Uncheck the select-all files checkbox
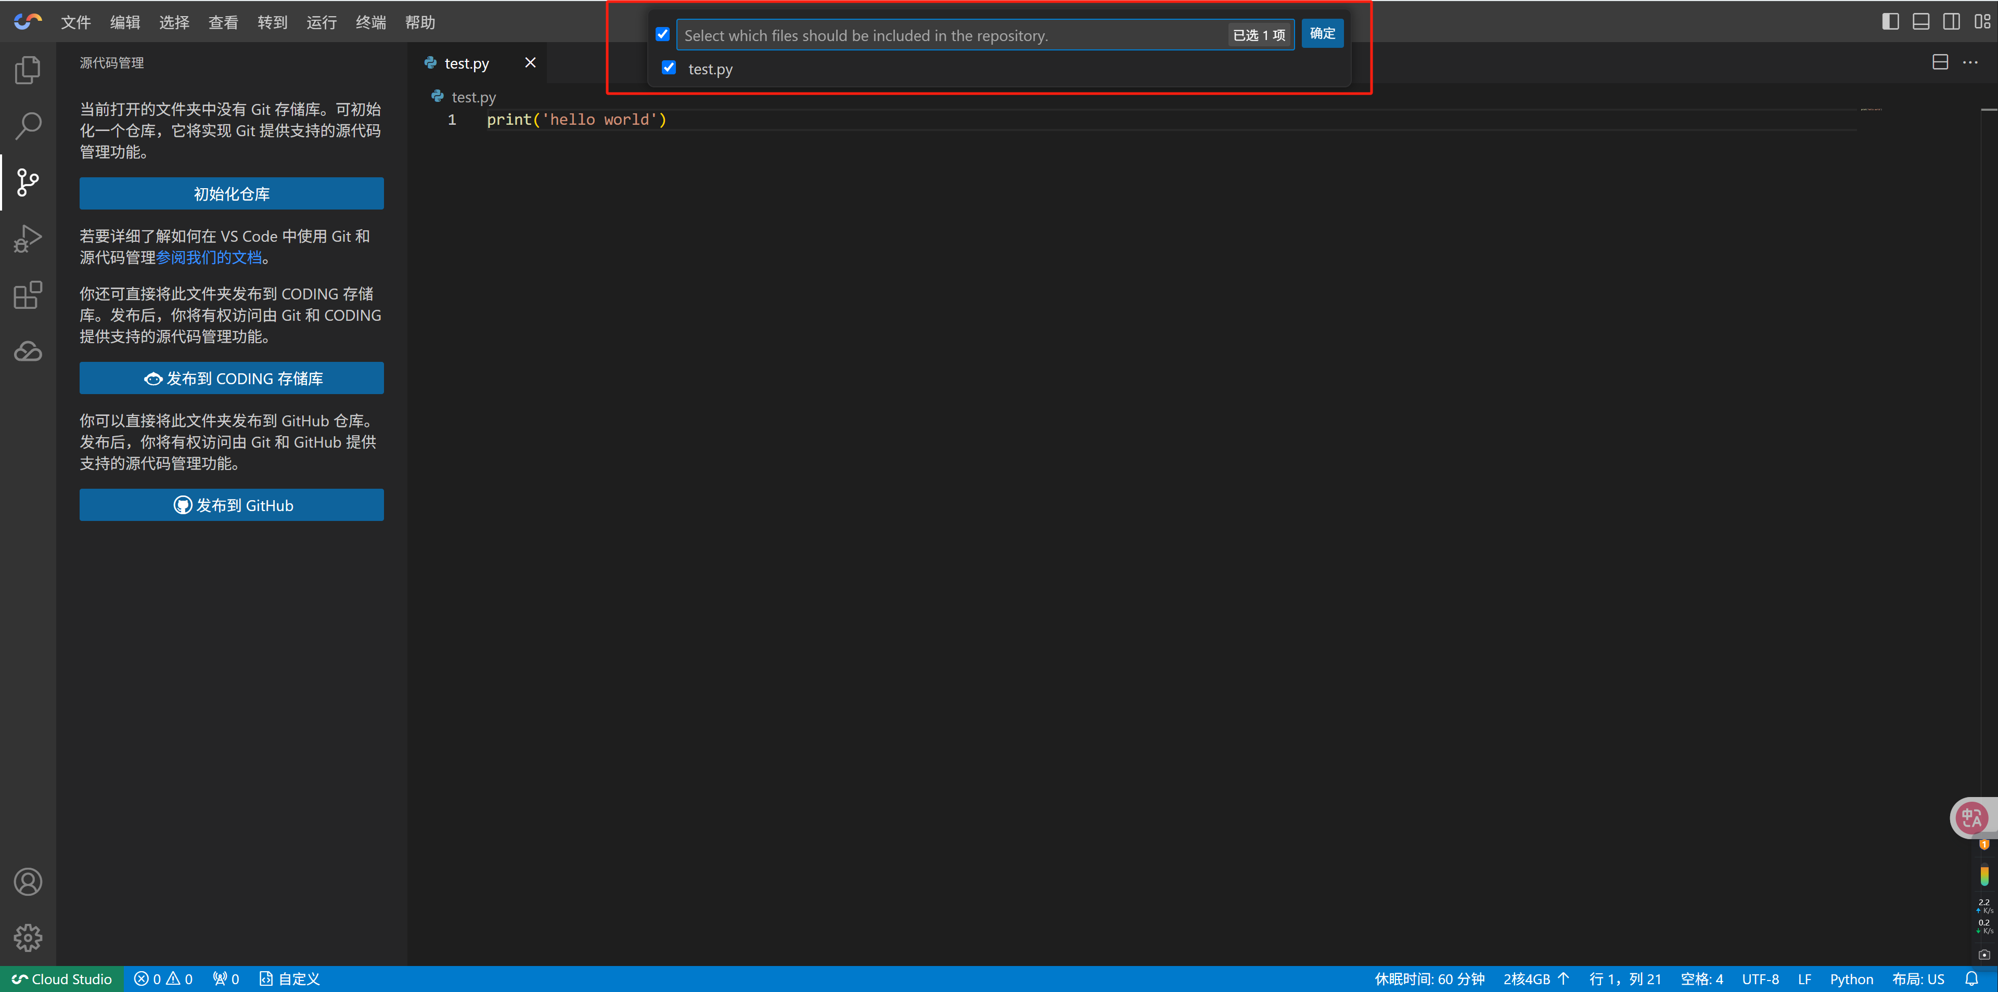Screen dimensions: 1998x992 tap(662, 34)
